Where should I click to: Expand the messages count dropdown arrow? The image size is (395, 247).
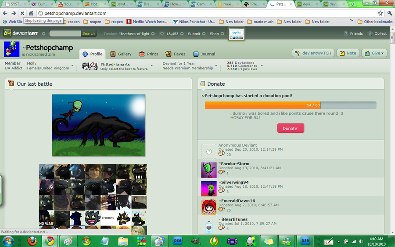[182, 34]
